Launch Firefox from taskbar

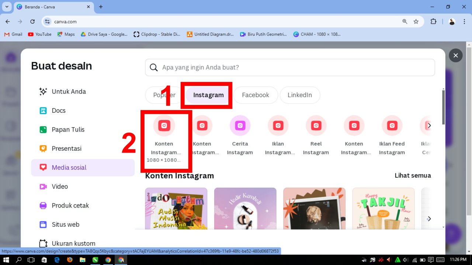click(x=70, y=260)
